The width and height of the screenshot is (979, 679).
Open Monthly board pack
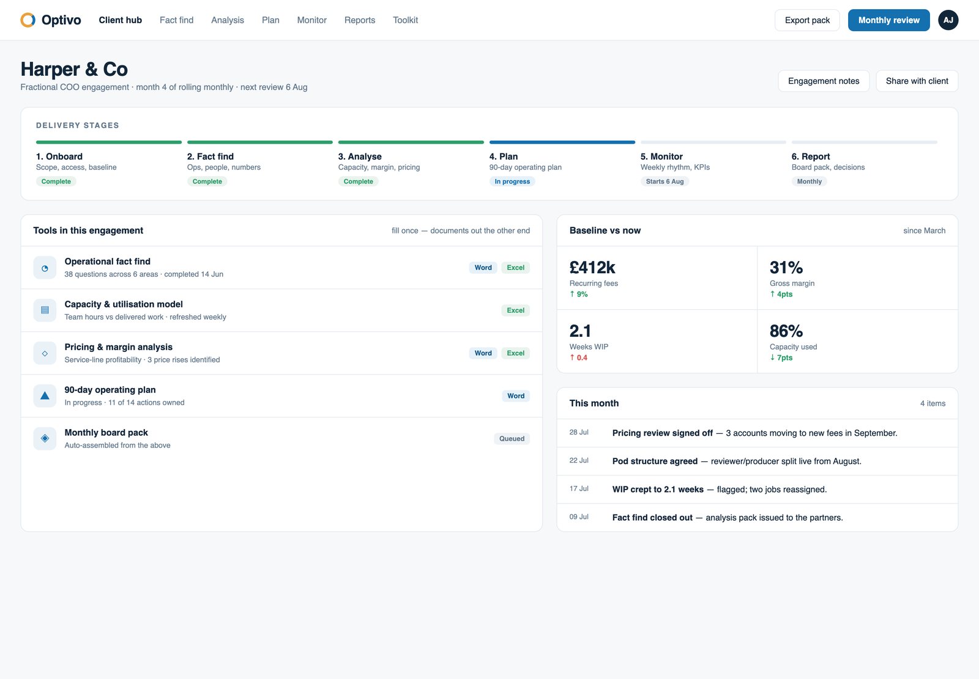pyautogui.click(x=281, y=439)
